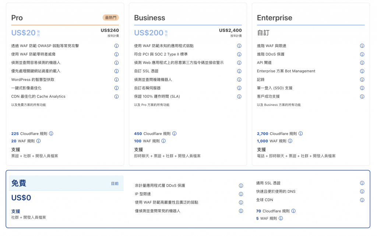Show info for 自訂 SSL 憑證
The width and height of the screenshot is (377, 236).
pyautogui.click(x=239, y=71)
